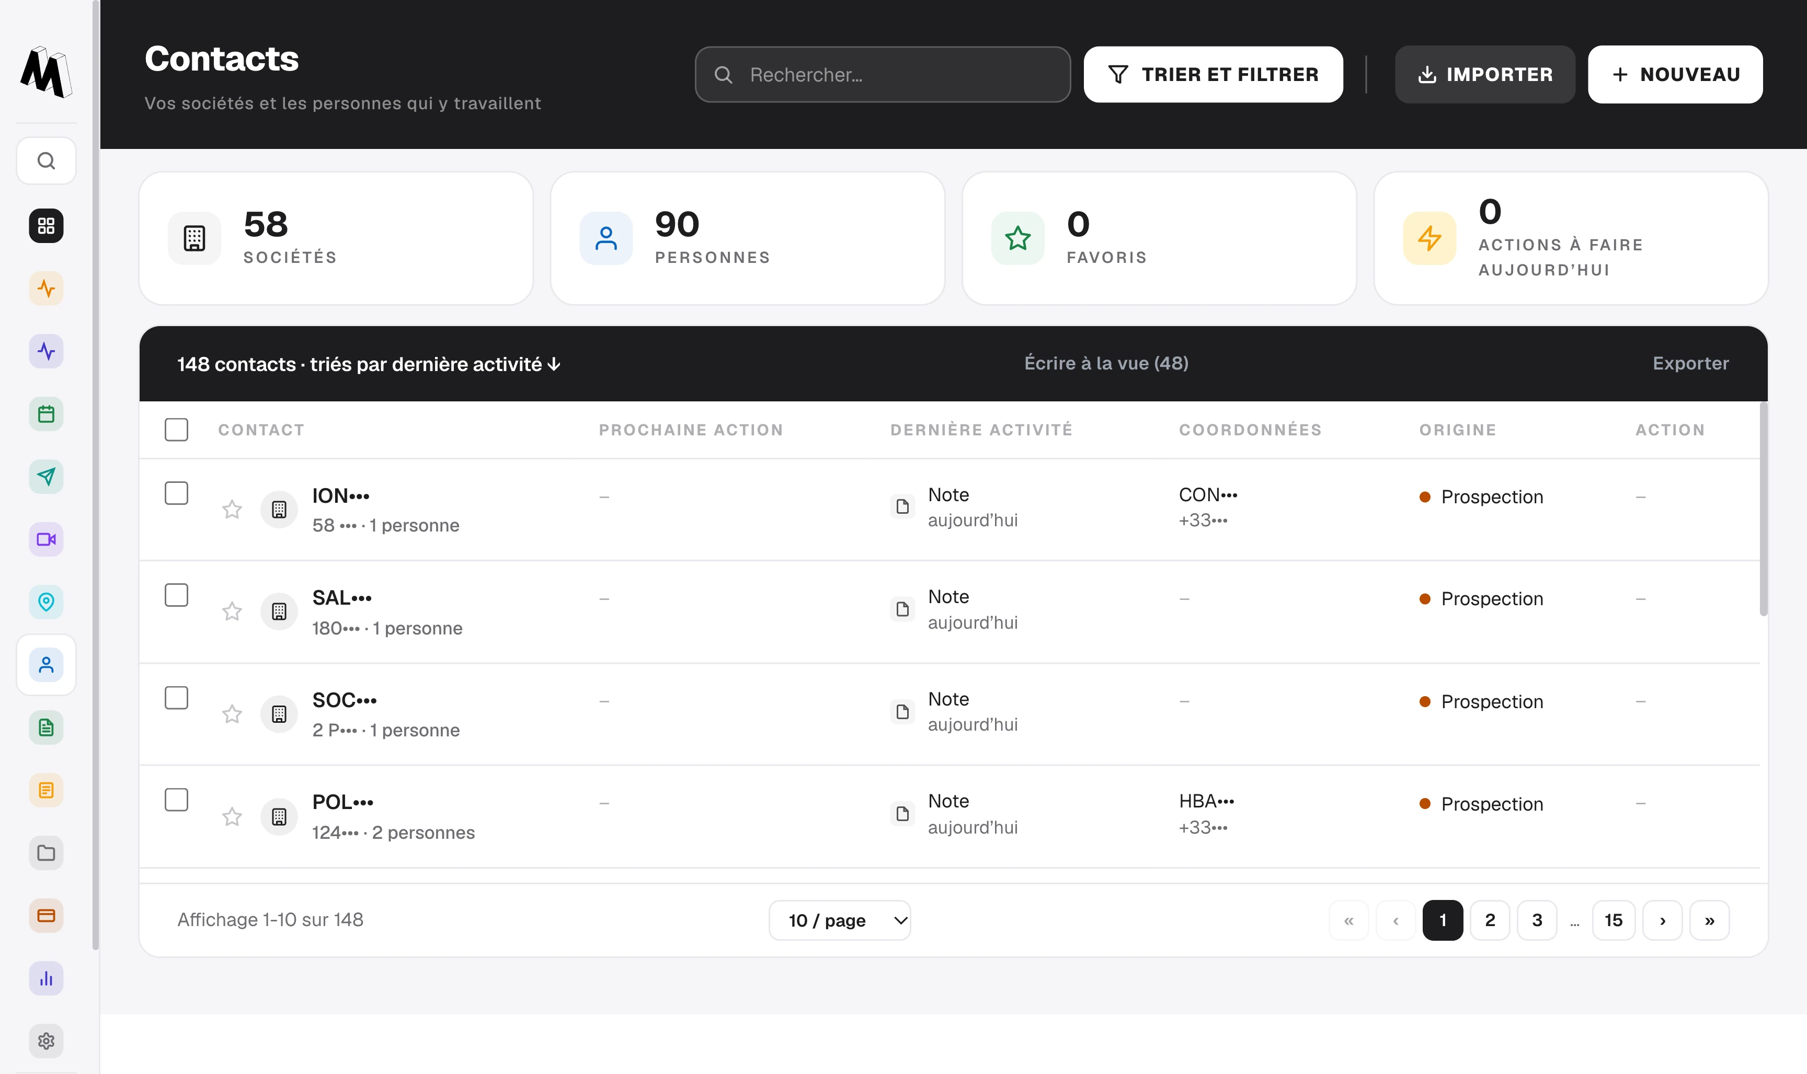Open the bar chart statistics icon
This screenshot has height=1074, width=1807.
47,978
